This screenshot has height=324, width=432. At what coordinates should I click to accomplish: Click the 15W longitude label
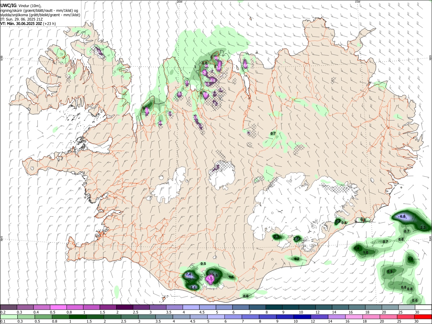click(357, 2)
